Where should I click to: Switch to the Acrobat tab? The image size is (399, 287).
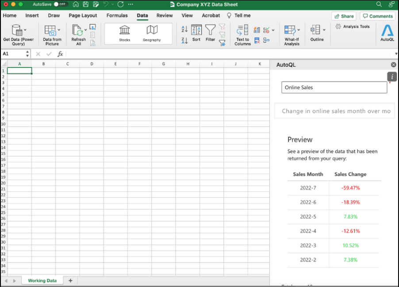coord(211,15)
